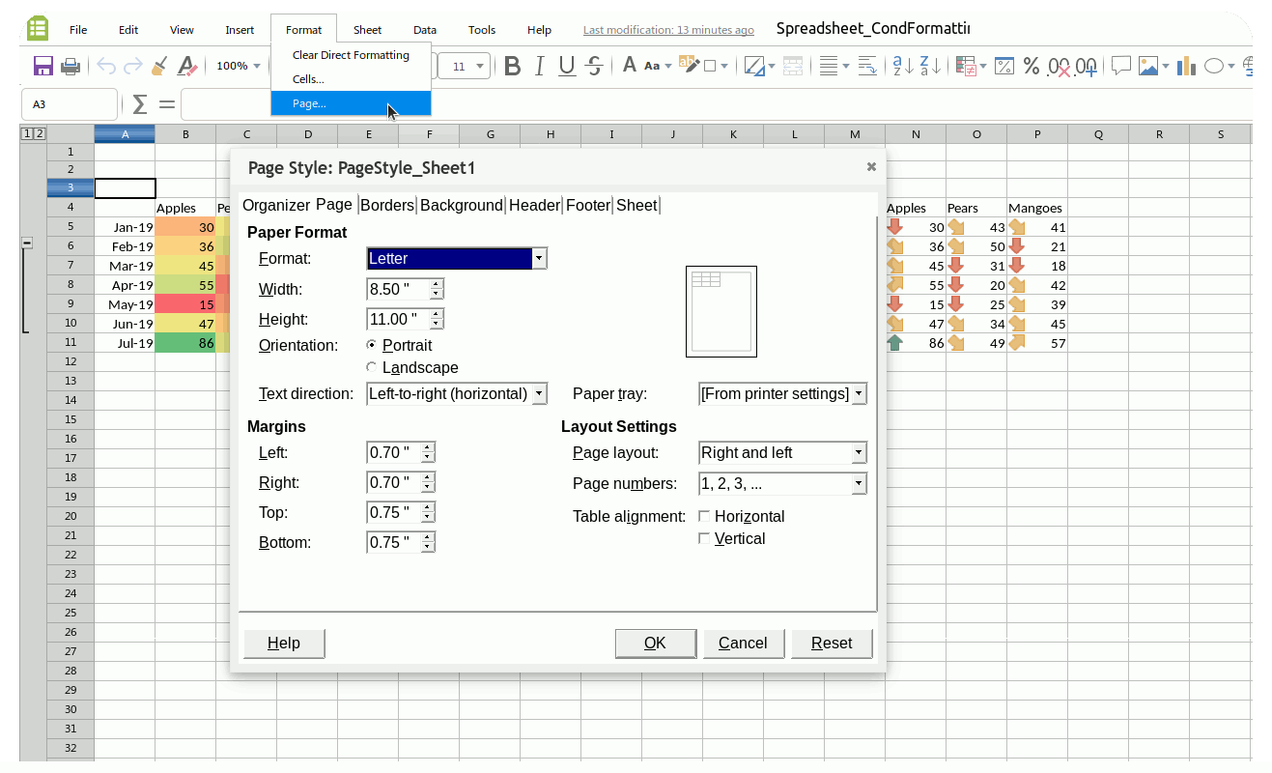Click the insert image icon
Screen dimensions: 1272x773
1148,66
